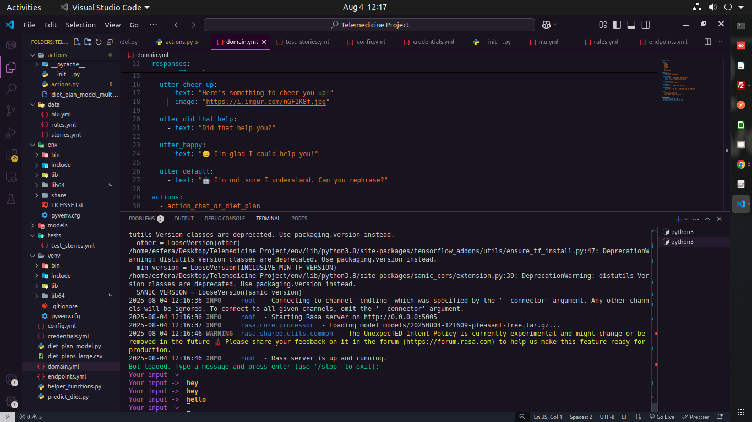752x422 pixels.
Task: Open Google Chrome from the Ubuntu dock
Action: point(741,164)
